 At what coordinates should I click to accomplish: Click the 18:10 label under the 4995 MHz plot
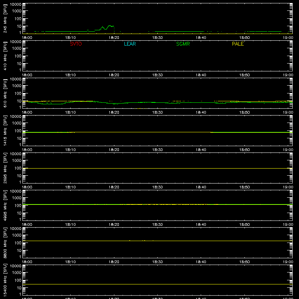[70, 225]
